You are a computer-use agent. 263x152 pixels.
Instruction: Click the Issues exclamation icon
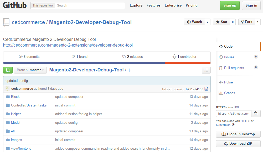[221, 57]
